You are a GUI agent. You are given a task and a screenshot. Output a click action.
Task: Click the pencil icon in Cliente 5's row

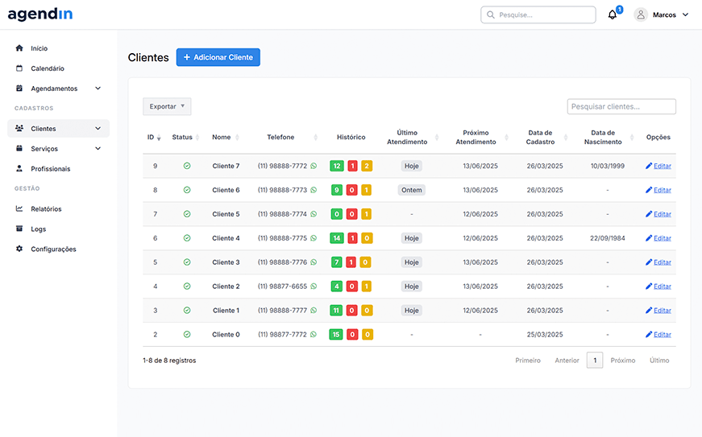pos(649,214)
